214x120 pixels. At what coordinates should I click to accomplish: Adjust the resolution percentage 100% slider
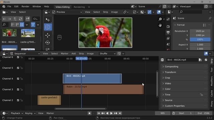(200, 39)
